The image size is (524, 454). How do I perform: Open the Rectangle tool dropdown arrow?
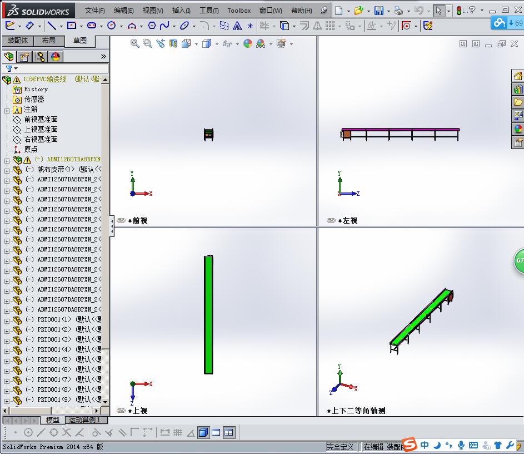tap(80, 26)
